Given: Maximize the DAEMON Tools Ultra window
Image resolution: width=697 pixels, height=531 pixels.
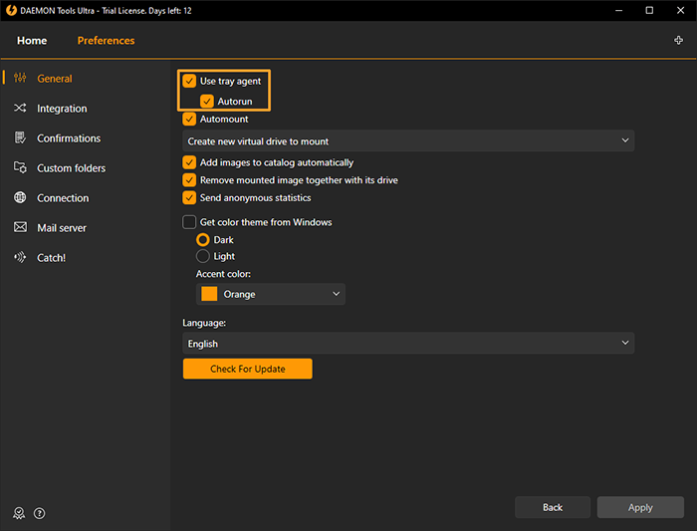Looking at the screenshot, I should click(x=649, y=10).
